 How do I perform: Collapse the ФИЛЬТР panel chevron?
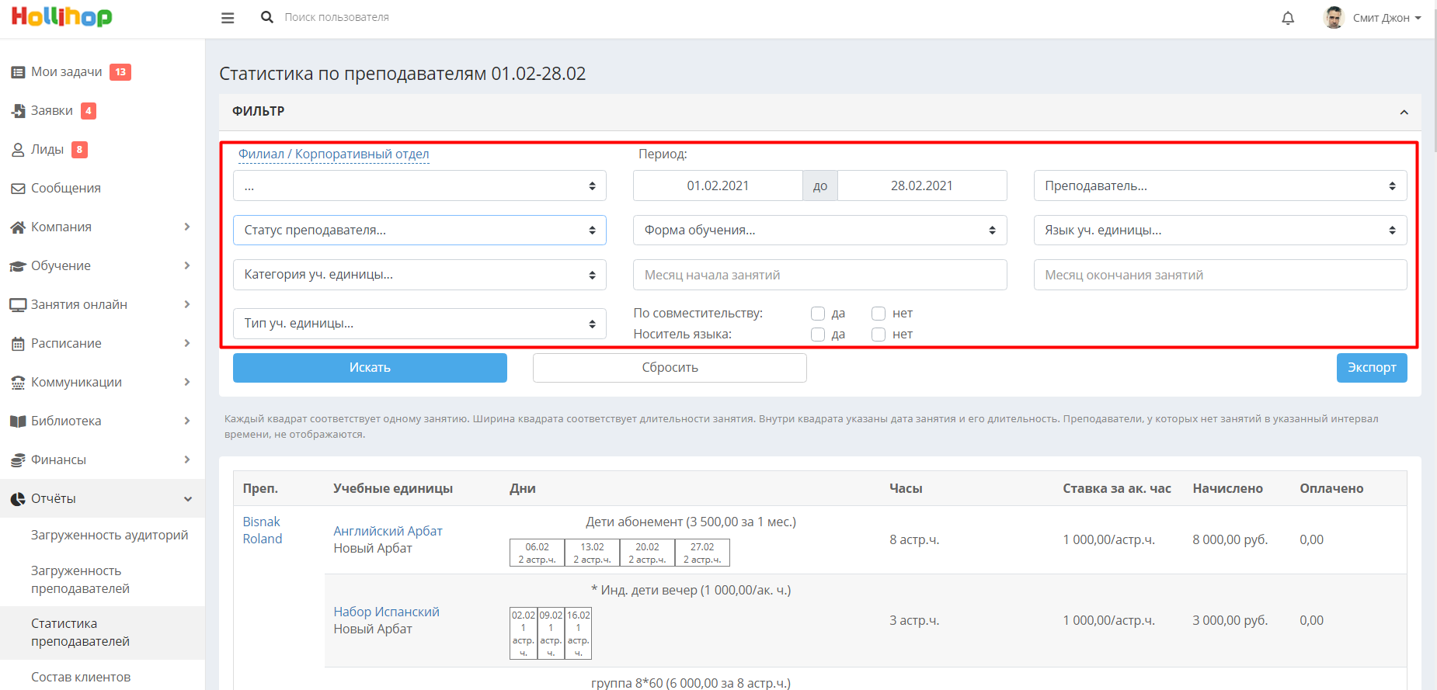tap(1404, 113)
